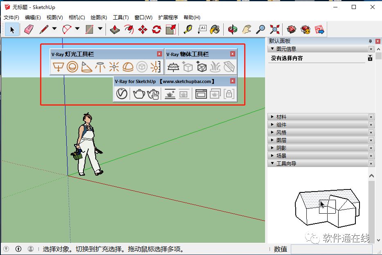Open the 视图(V) menu

[54, 18]
